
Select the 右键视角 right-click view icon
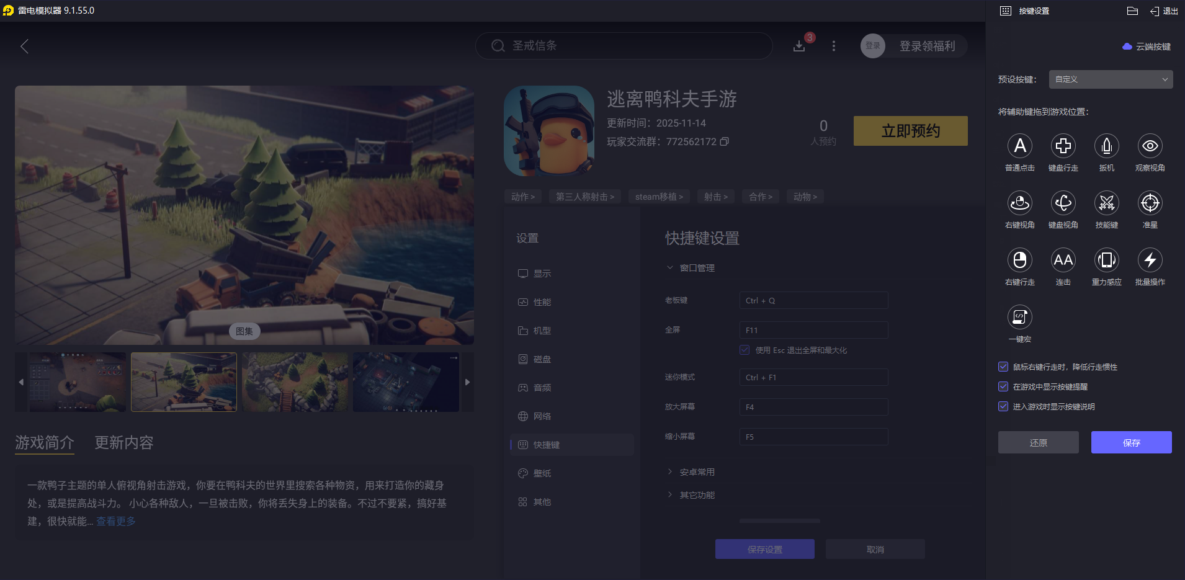1019,203
